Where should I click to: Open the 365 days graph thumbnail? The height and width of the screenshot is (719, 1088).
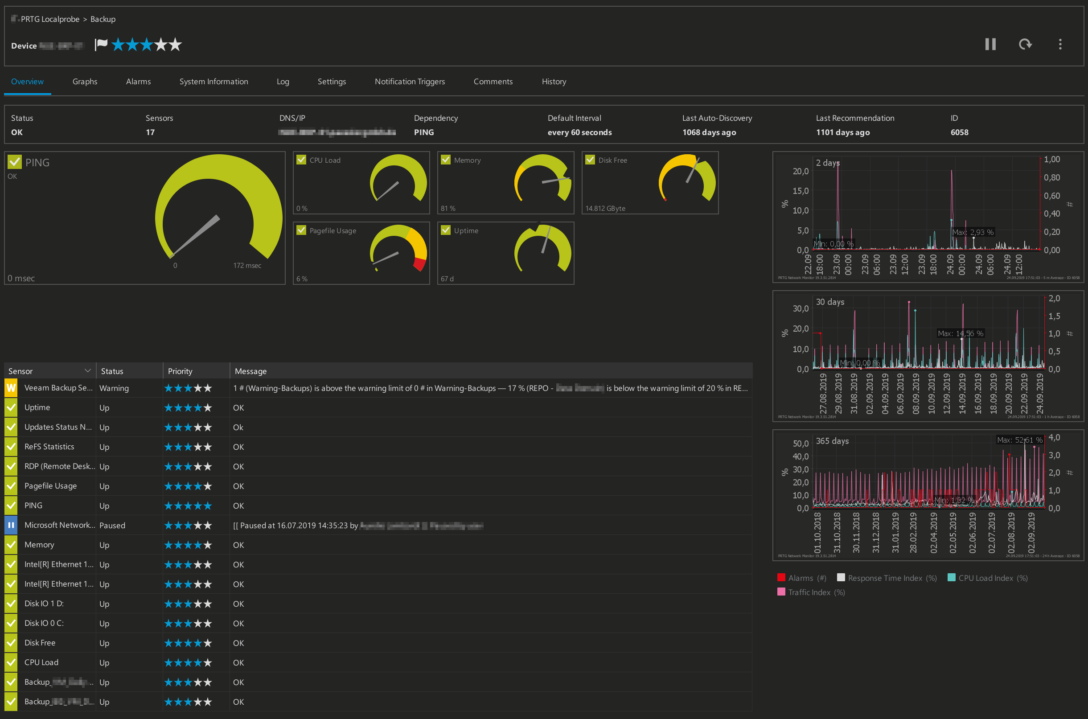[x=928, y=495]
